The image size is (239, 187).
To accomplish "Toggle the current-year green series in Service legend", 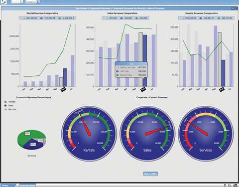I will tap(225, 18).
